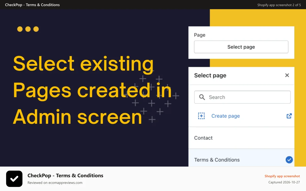Click the dashed plus Create page icon

(x=201, y=116)
